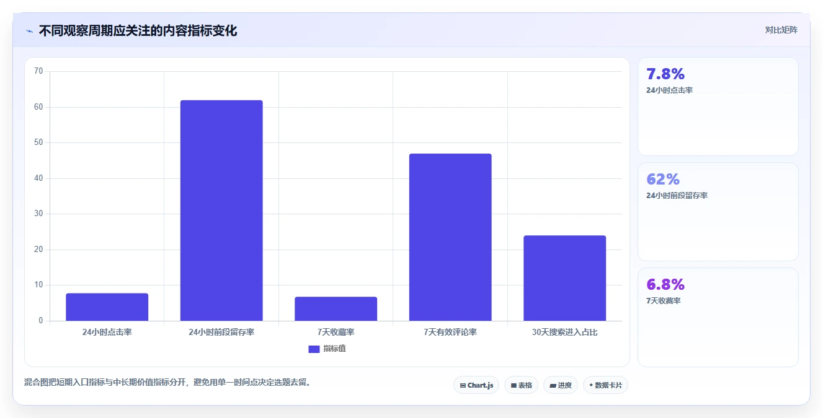Click the 7天收藏率 card caption

(x=663, y=301)
